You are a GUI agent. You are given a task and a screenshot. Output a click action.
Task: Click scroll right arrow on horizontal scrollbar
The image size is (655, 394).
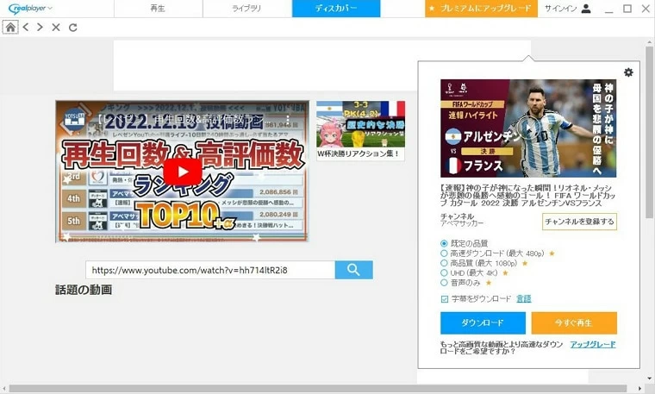639,389
